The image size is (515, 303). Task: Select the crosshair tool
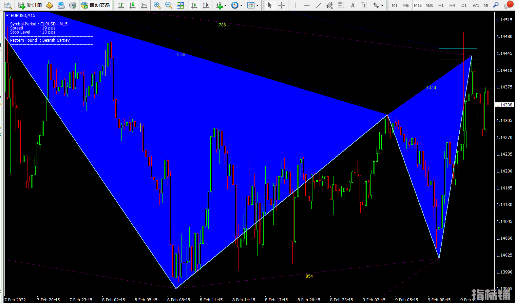[281, 5]
